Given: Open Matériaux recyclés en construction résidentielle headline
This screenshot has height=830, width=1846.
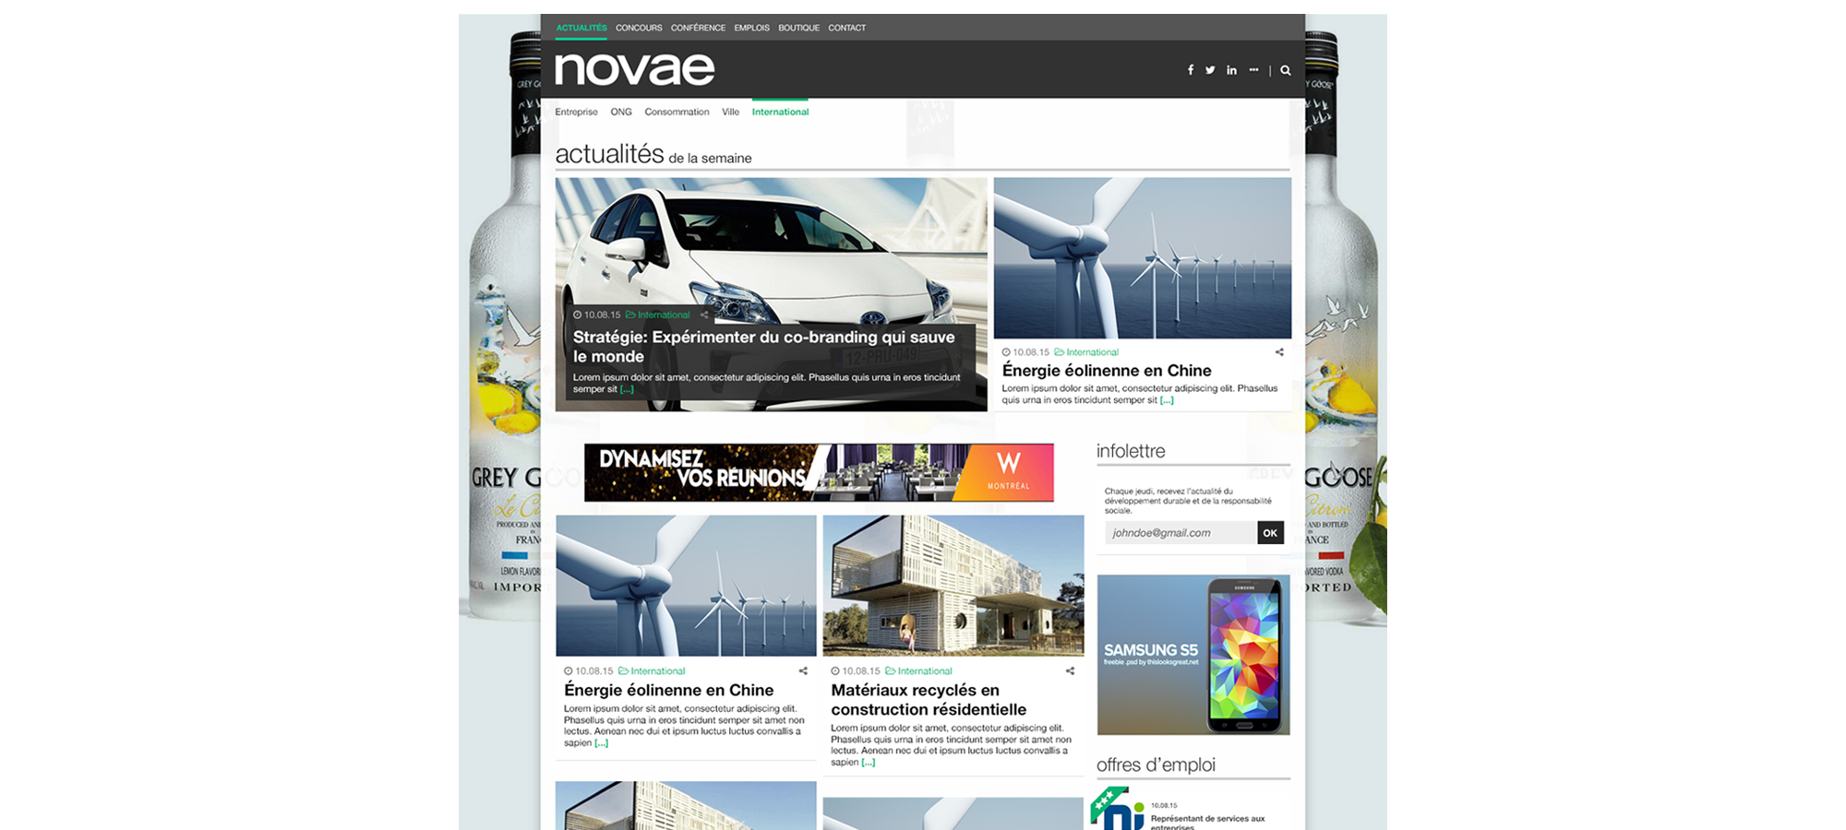Looking at the screenshot, I should point(929,700).
